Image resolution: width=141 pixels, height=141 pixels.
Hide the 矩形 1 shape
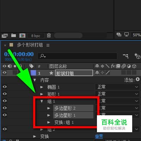point(5,94)
